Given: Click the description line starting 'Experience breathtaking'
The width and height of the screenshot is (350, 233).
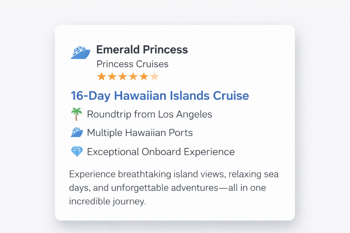Looking at the screenshot, I should point(174,174).
